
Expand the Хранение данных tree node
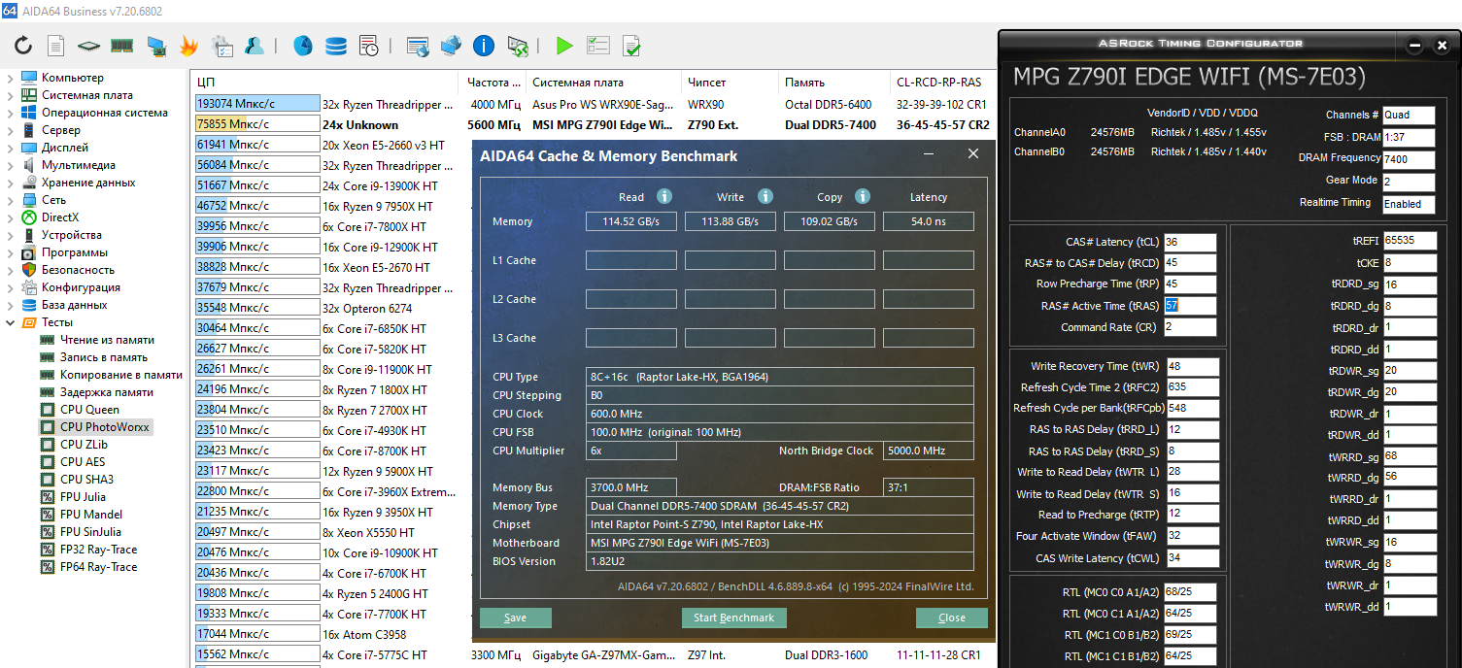10,183
